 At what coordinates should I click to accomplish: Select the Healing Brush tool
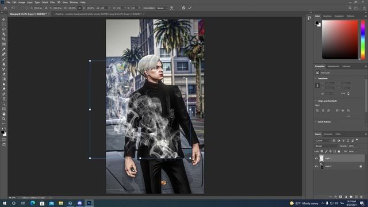coord(4,54)
